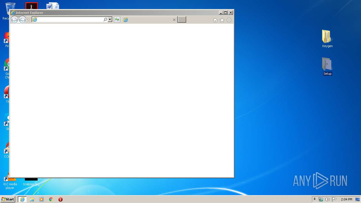Maximize the Internet Explorer window
Image resolution: width=361 pixels, height=203 pixels.
point(226,13)
